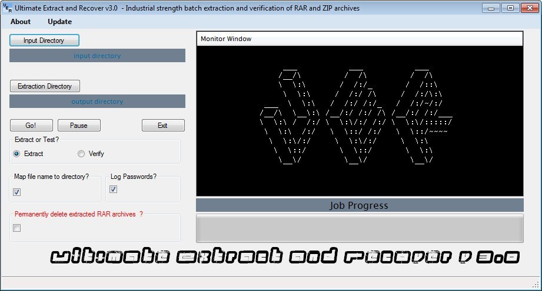
Task: Select the Verify radio option
Action: [x=81, y=154]
